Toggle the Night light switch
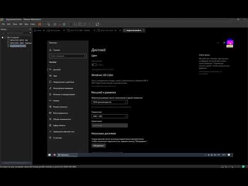The width and height of the screenshot is (248, 186). 94,65
